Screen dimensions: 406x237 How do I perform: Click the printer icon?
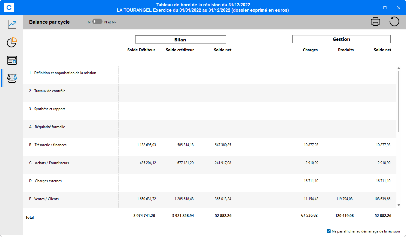tap(376, 22)
